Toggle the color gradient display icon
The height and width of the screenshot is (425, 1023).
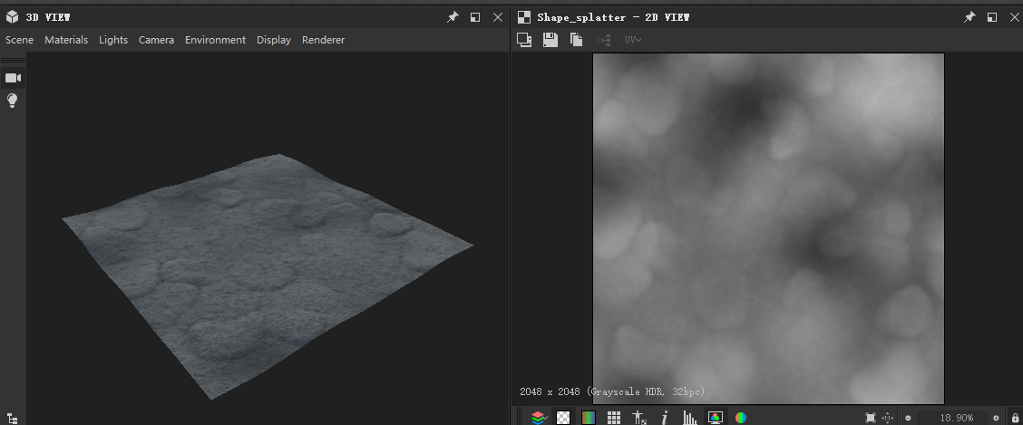[589, 418]
